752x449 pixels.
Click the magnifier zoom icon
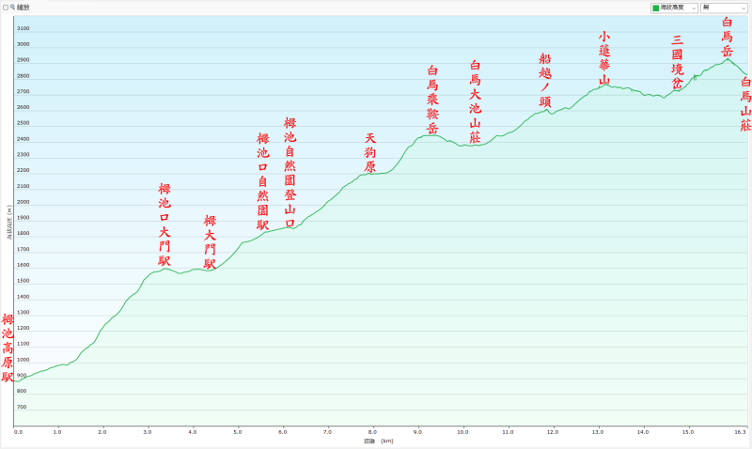tap(12, 8)
